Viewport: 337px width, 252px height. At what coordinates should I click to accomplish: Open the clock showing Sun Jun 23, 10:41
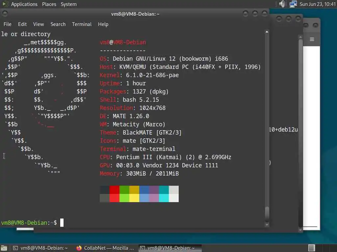pos(318,4)
